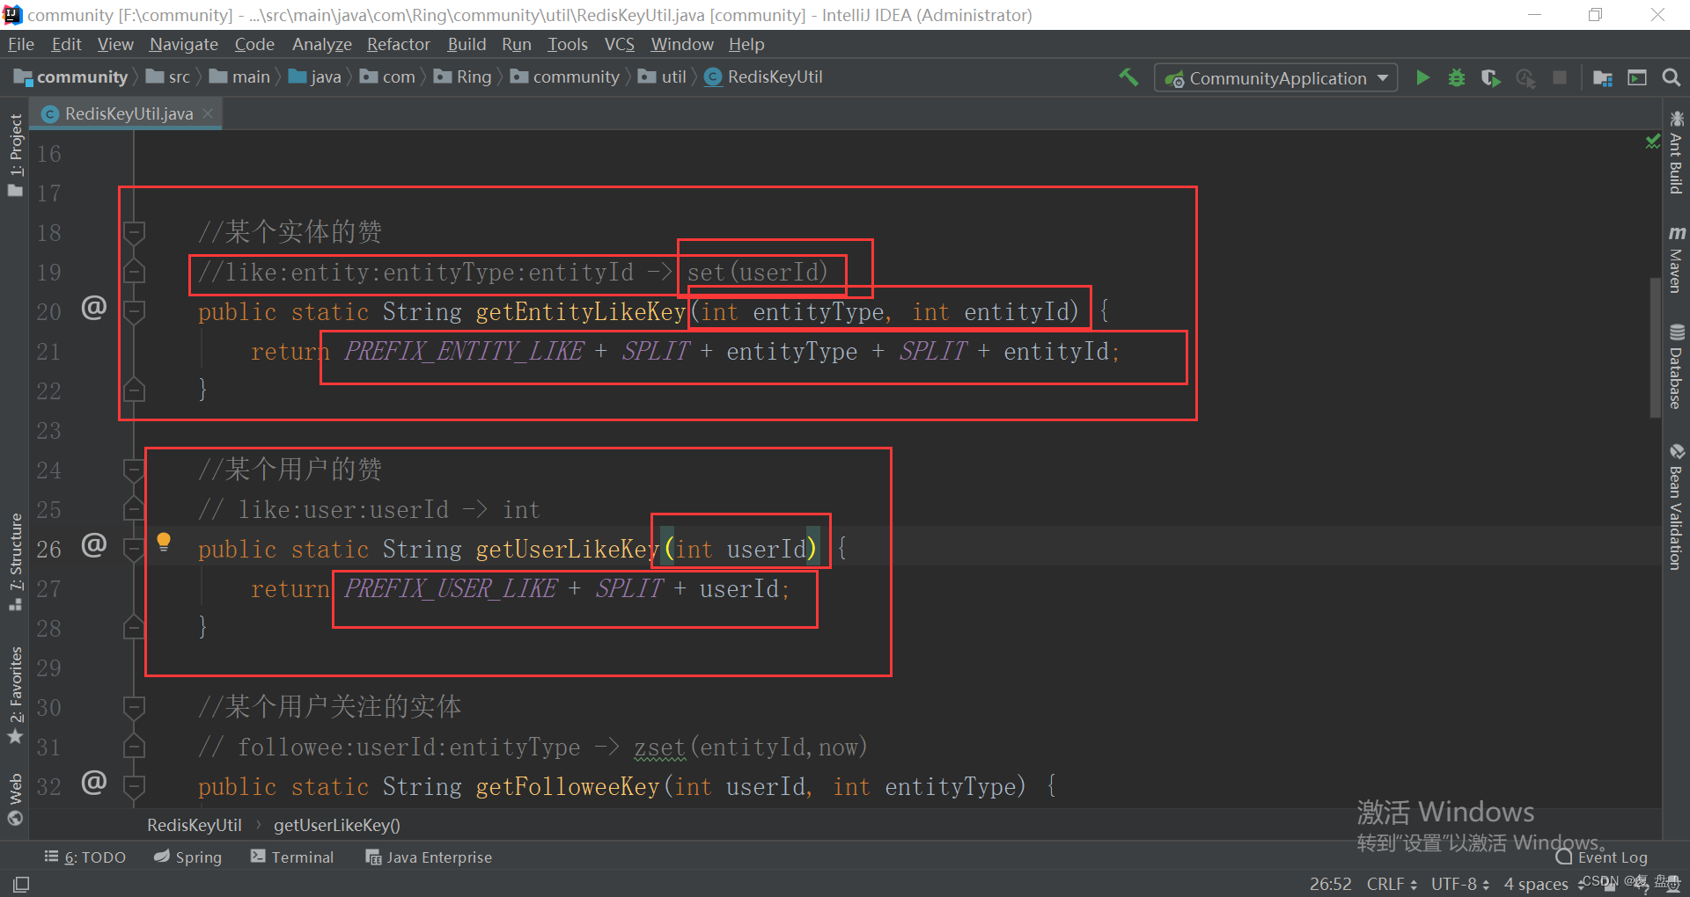1690x897 pixels.
Task: Run with Coverage using the shield icon
Action: [x=1490, y=77]
